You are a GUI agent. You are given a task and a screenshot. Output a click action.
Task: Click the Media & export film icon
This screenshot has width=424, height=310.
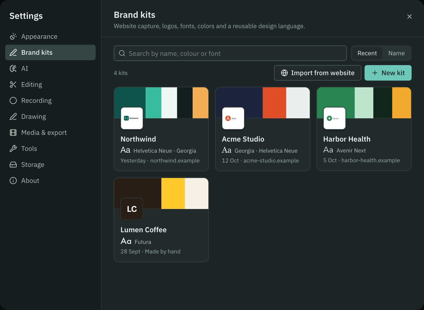point(13,133)
